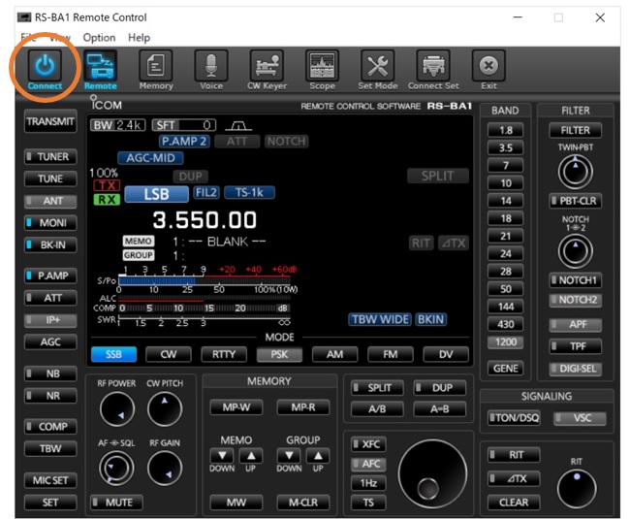Click GROUP UP arrow button
Screen dimensions: 630x519
coord(318,456)
